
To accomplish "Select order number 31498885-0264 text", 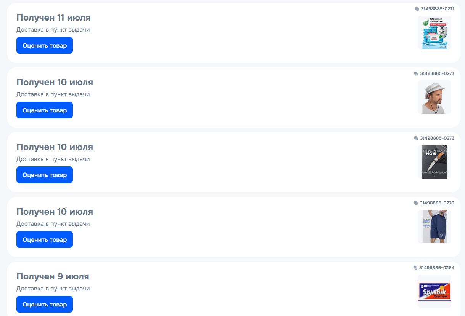I will point(437,268).
